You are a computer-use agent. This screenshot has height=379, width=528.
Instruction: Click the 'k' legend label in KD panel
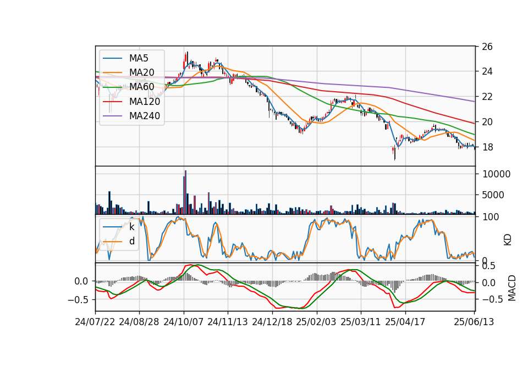[x=131, y=227]
